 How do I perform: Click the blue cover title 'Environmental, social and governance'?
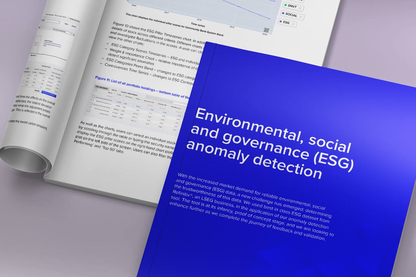click(x=271, y=143)
